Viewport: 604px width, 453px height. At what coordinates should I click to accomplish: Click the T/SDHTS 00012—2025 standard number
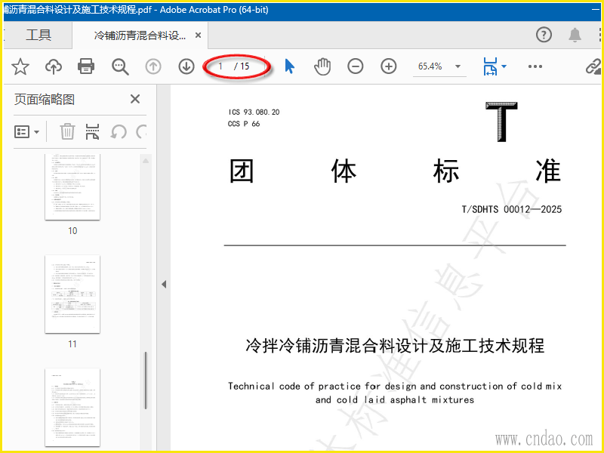pos(512,209)
